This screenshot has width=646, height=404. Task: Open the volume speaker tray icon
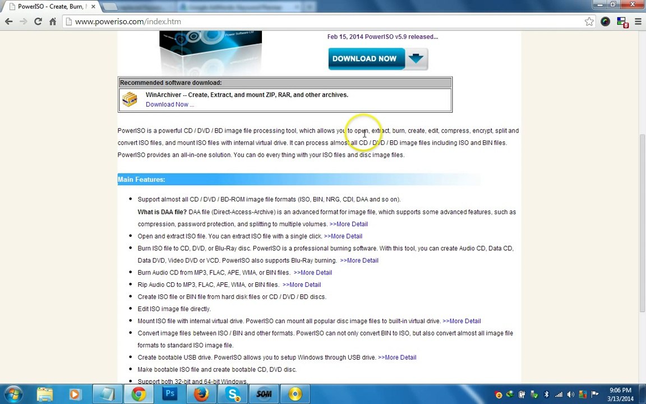(x=571, y=394)
